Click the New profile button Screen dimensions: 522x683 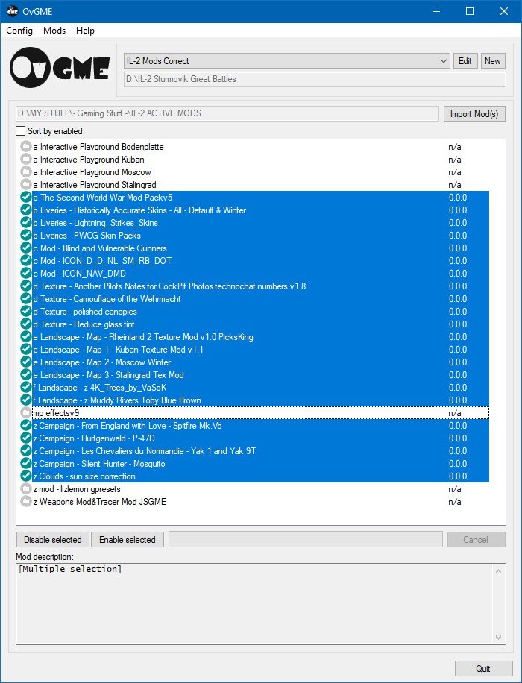(x=492, y=61)
